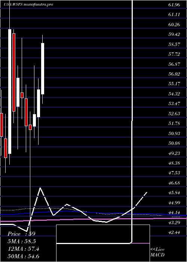Image resolution: width=187 pixels, height=262 pixels.
Task: Select the 46.68 price axis label
Action: point(174,183)
